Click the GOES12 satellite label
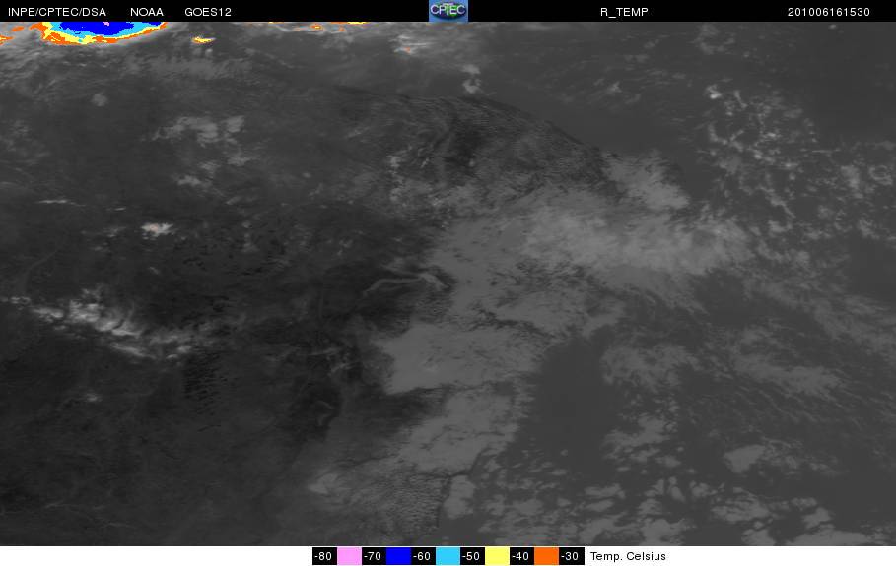Image resolution: width=896 pixels, height=566 pixels. [208, 12]
